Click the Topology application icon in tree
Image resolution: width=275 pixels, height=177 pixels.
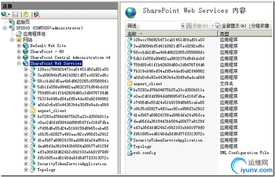[x=32, y=169]
